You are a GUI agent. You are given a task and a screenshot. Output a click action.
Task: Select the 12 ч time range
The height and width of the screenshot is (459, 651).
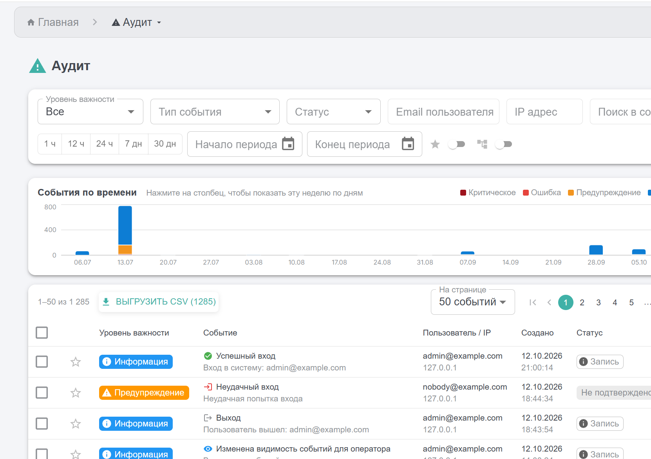click(76, 144)
